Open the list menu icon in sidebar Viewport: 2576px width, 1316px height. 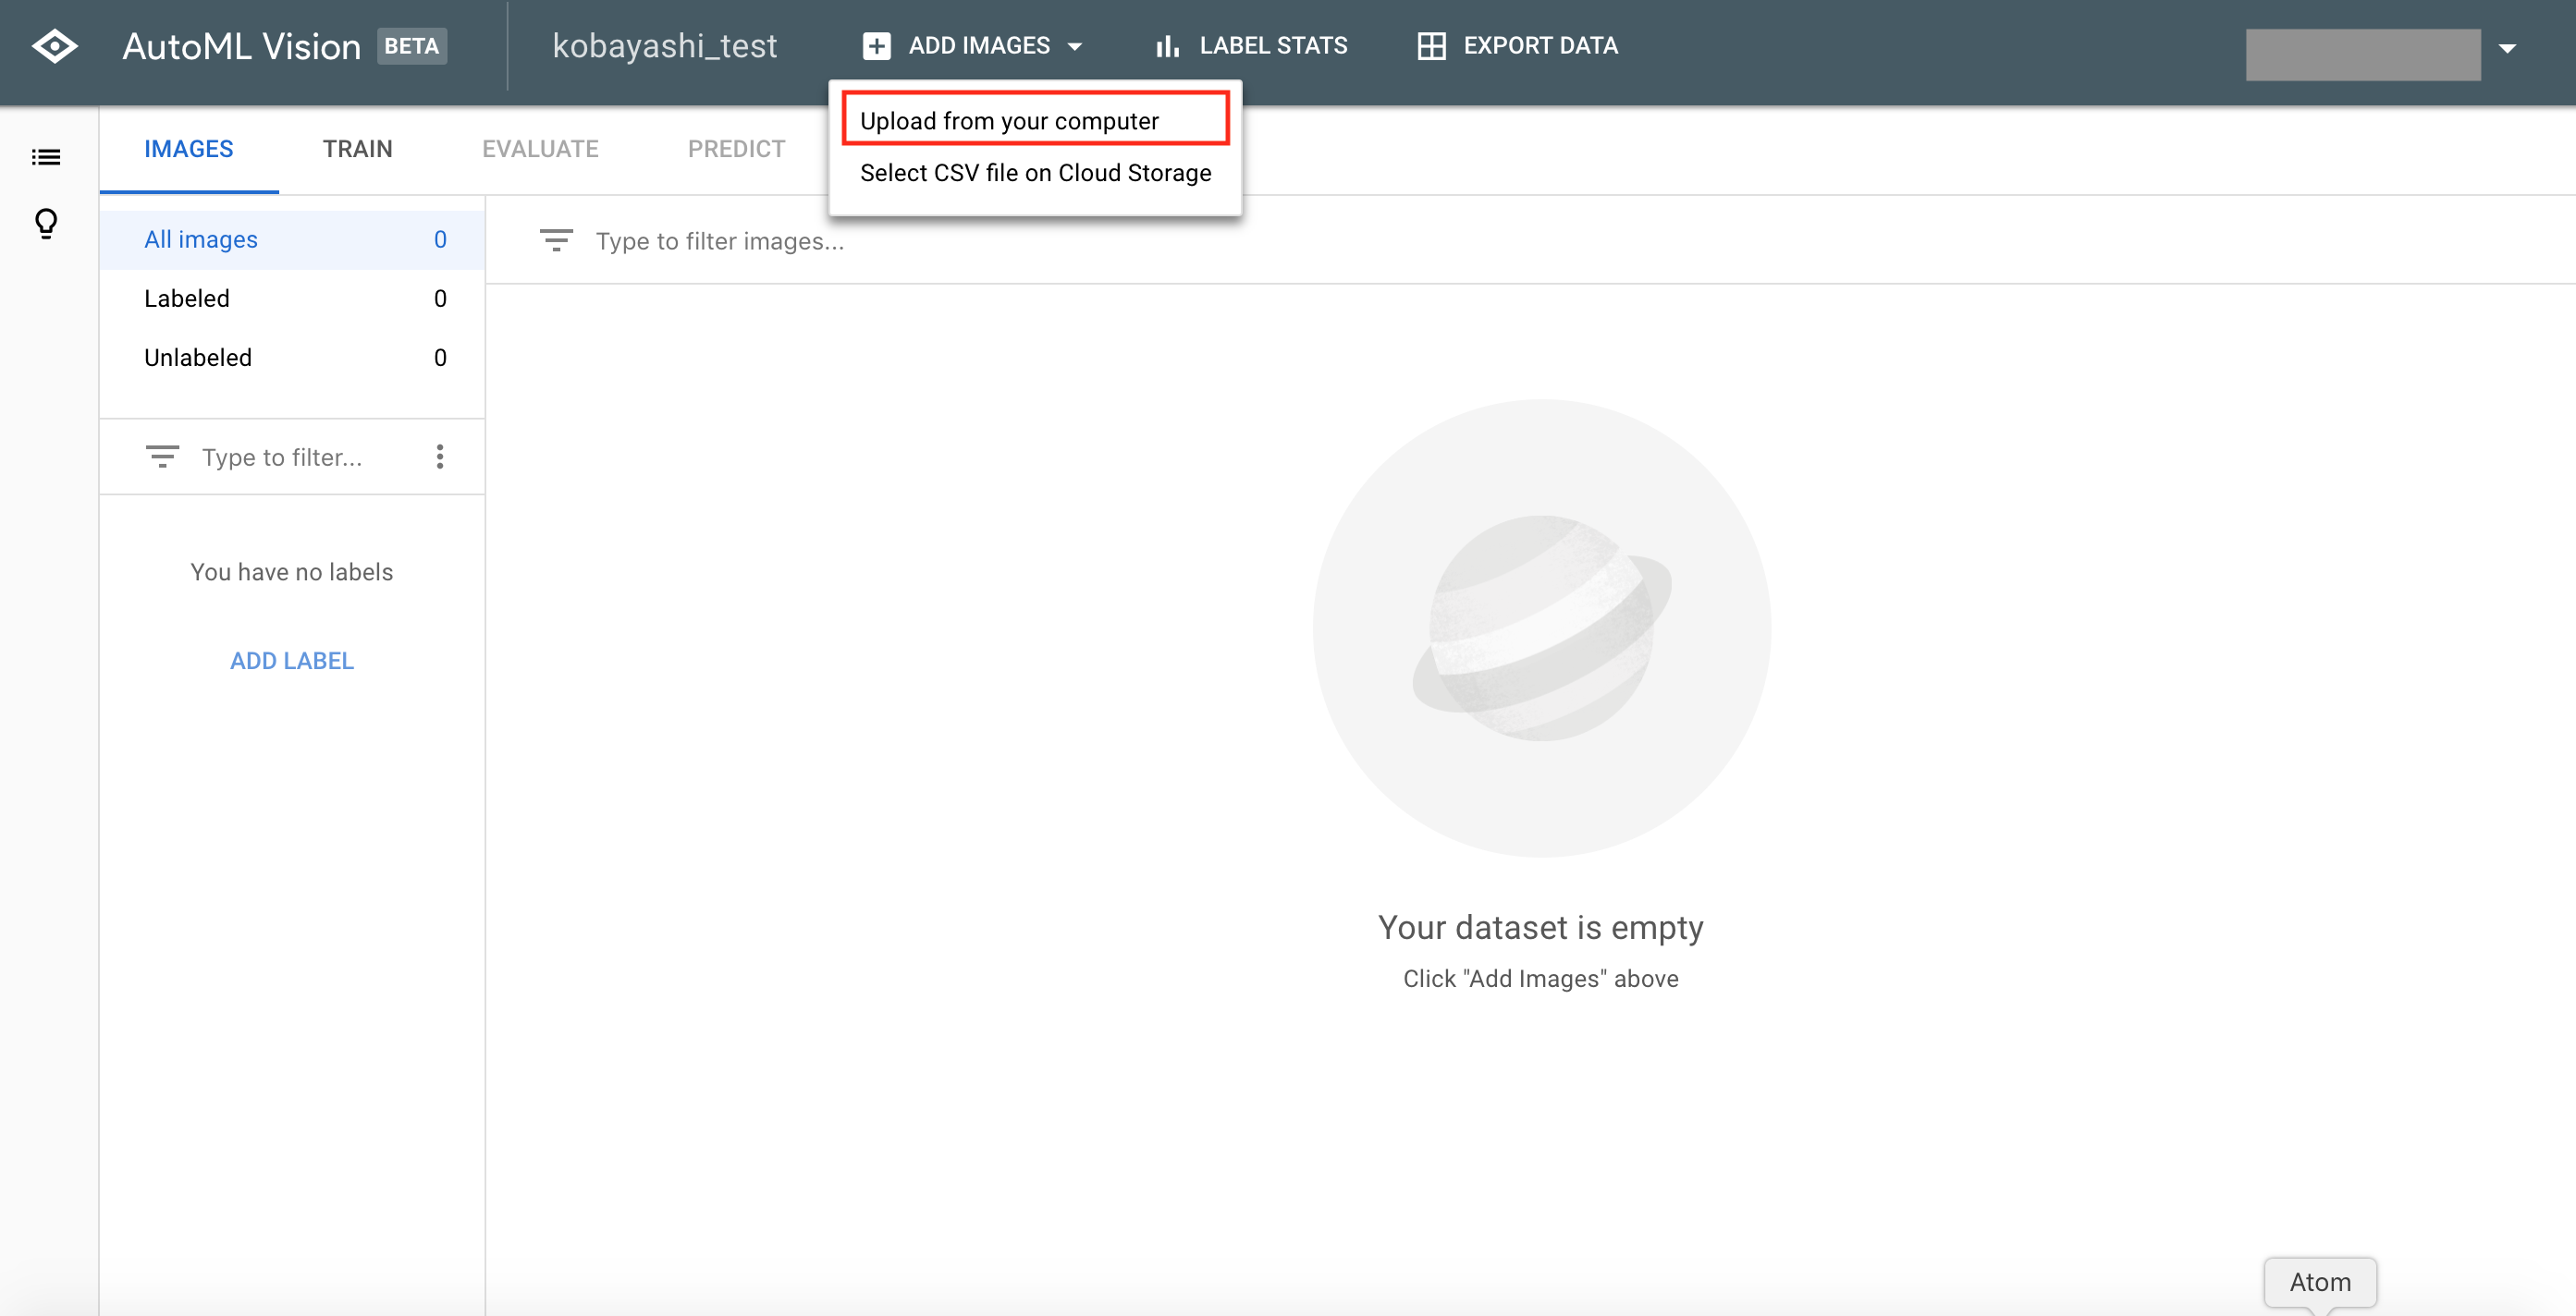46,157
